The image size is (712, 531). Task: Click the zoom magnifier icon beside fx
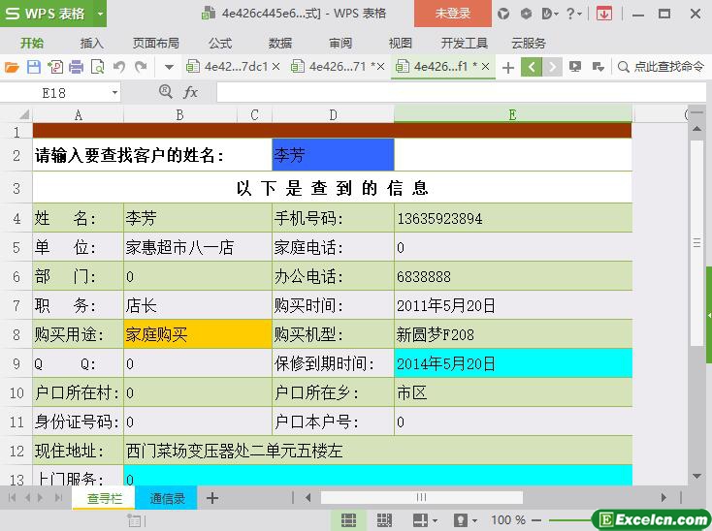[x=165, y=92]
